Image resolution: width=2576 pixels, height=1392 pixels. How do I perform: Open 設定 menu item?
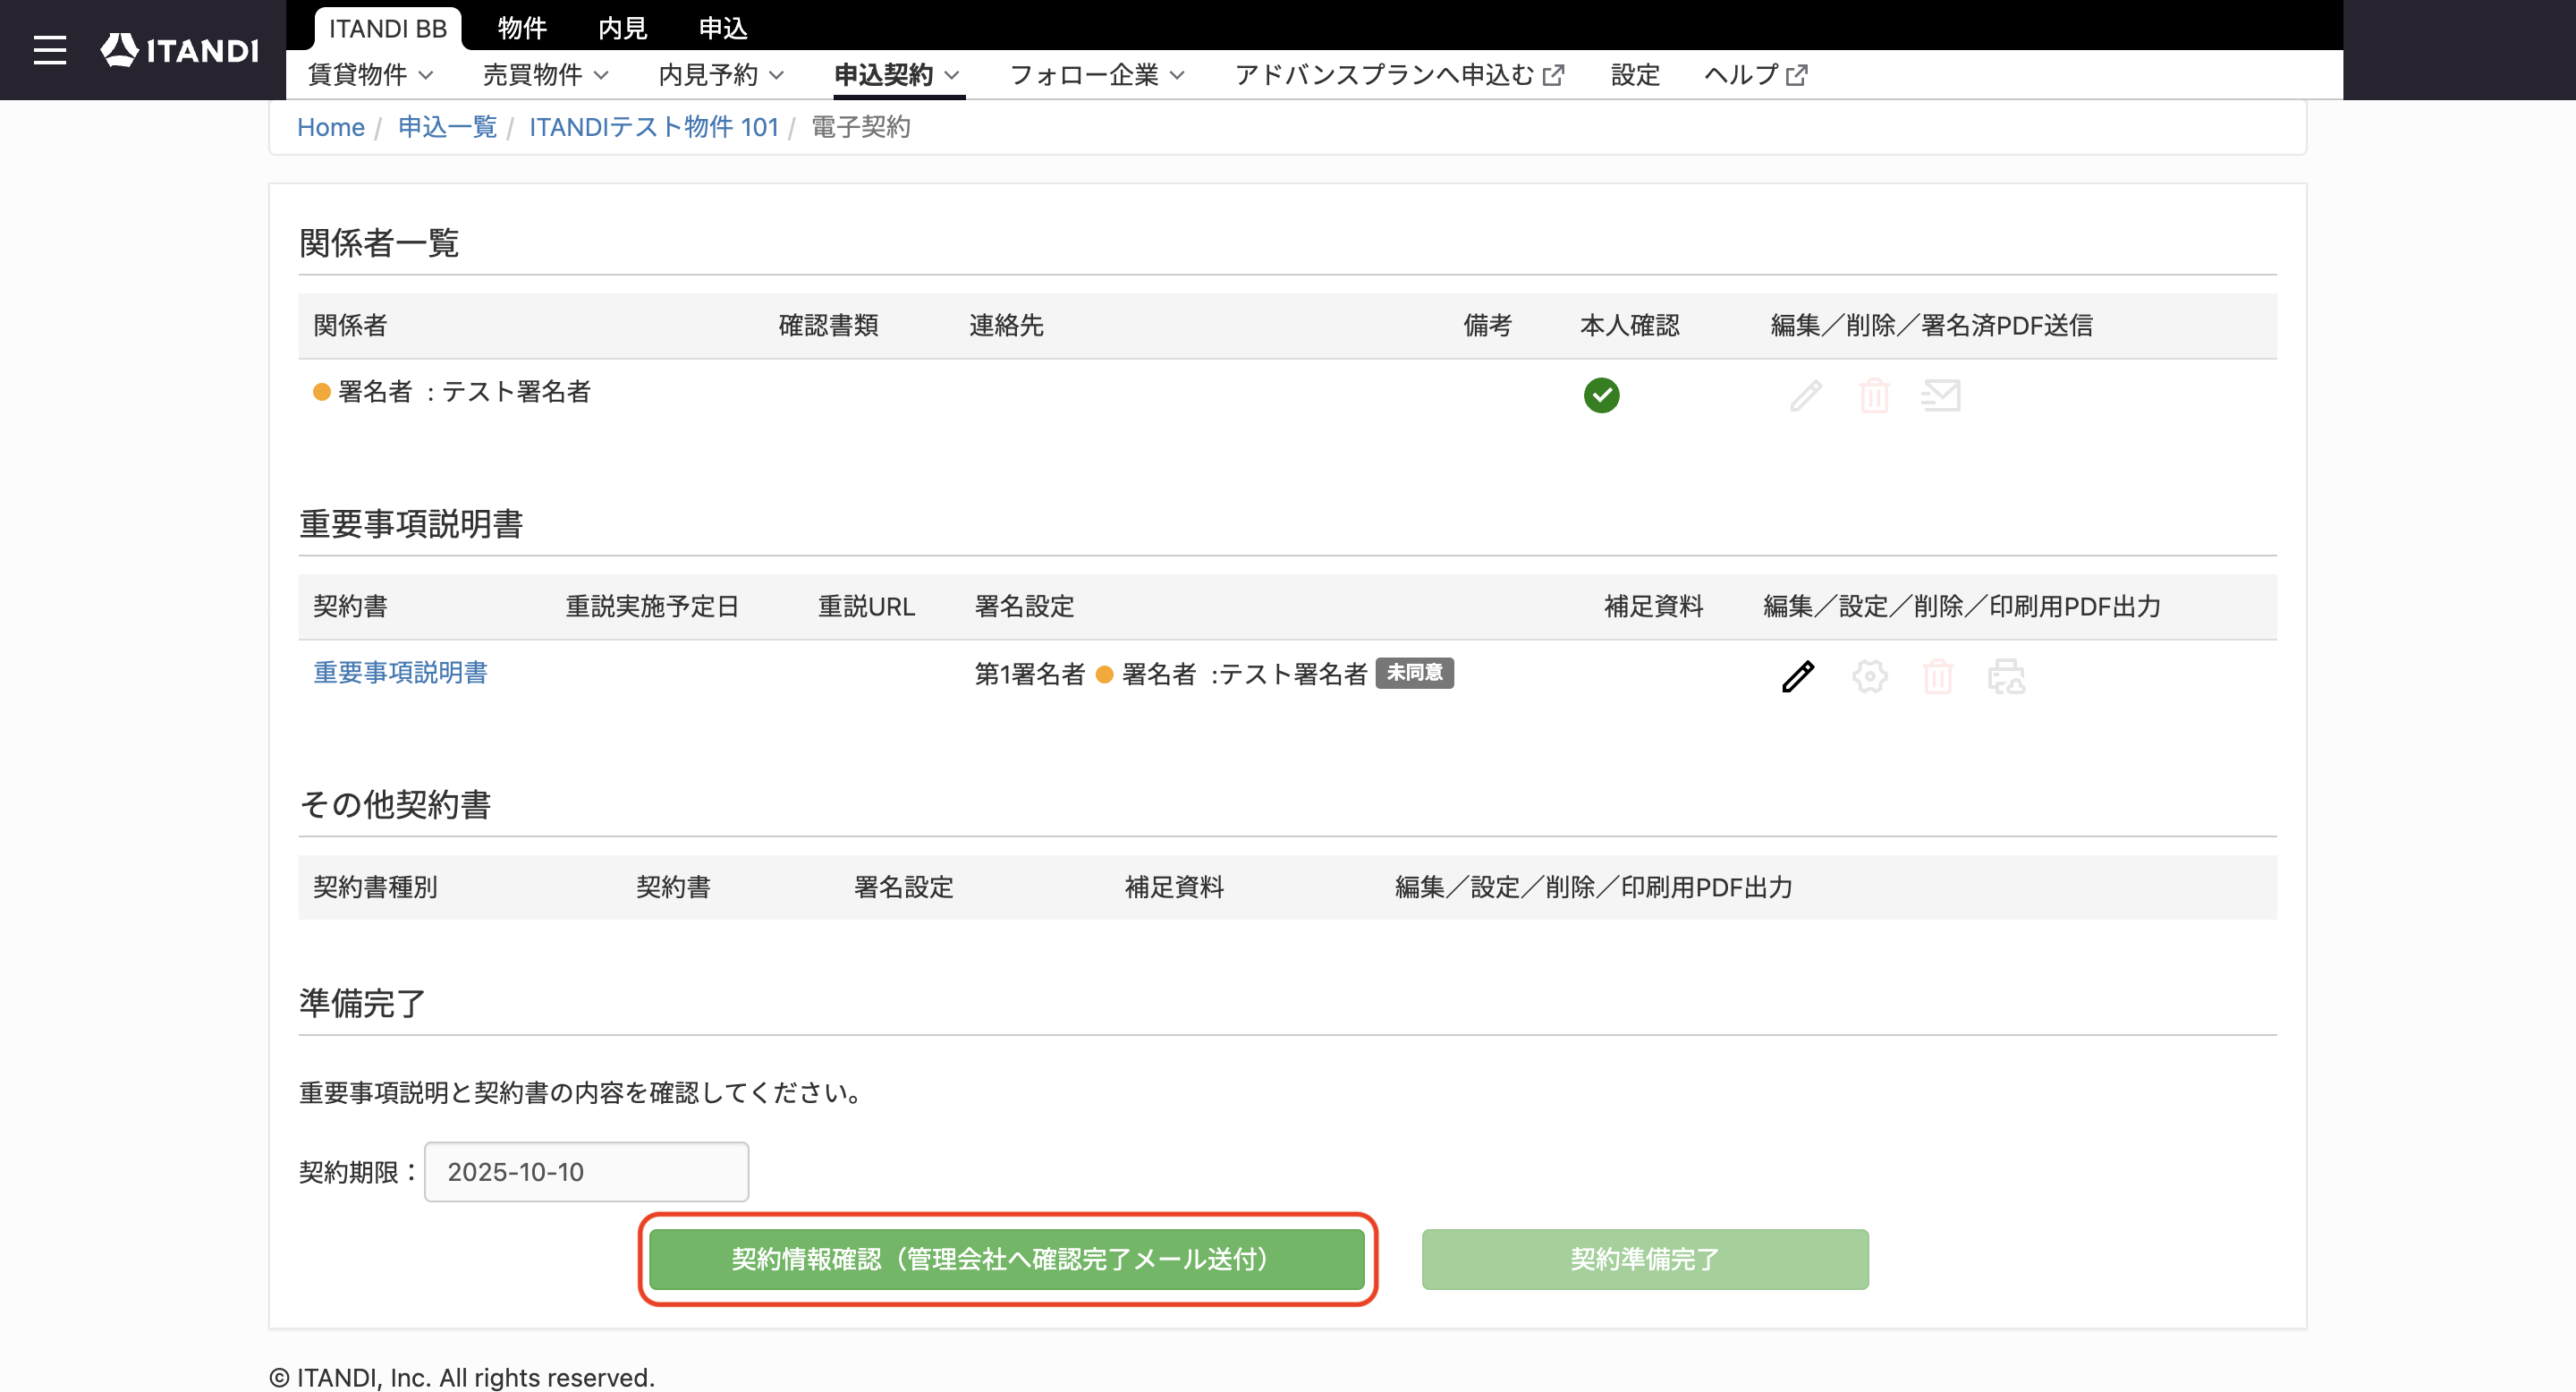tap(1635, 75)
